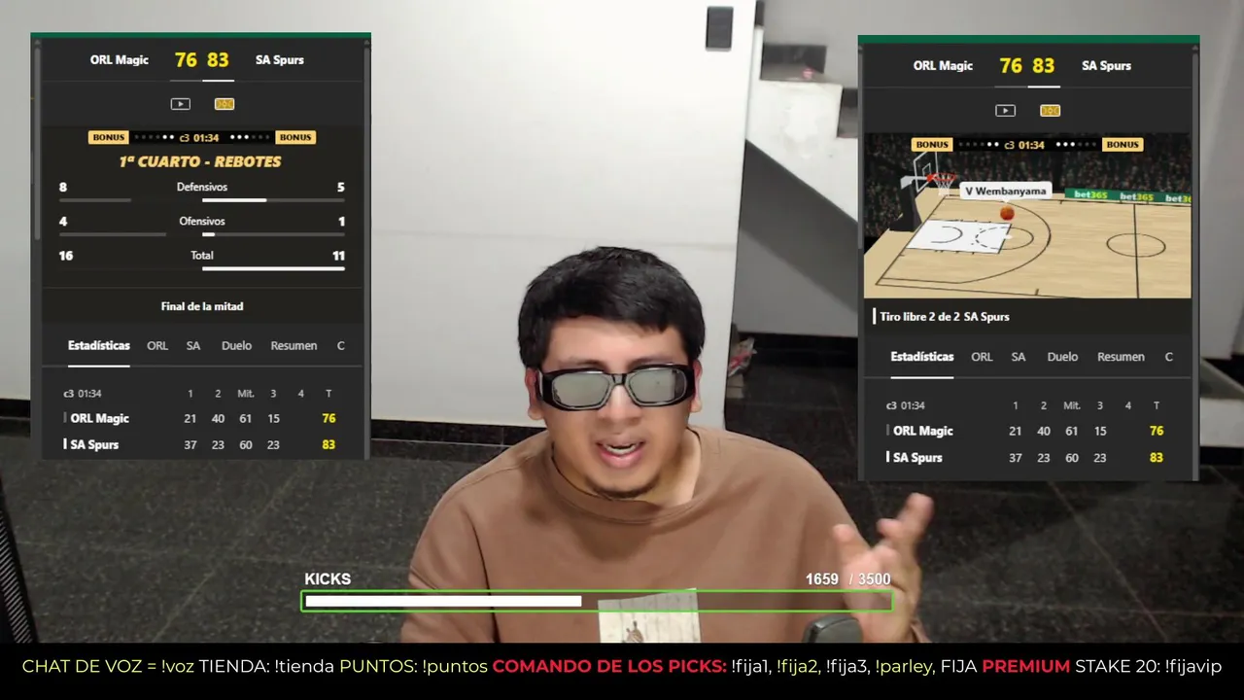Screen dimensions: 1244x700
Task: Click ORL Magic team name in left header
Action: [120, 60]
